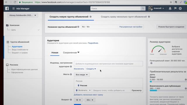Screen dimensions: 187x105
Task: Expand the Сохраненная audience dropdown
Action: coord(71,52)
